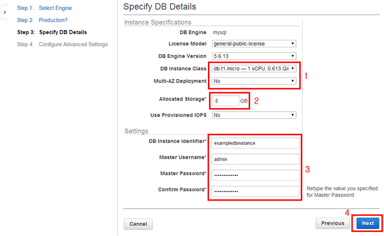The image size is (384, 236).
Task: Jump to Step 4: Configure Advanced Settings
Action: pyautogui.click(x=62, y=44)
